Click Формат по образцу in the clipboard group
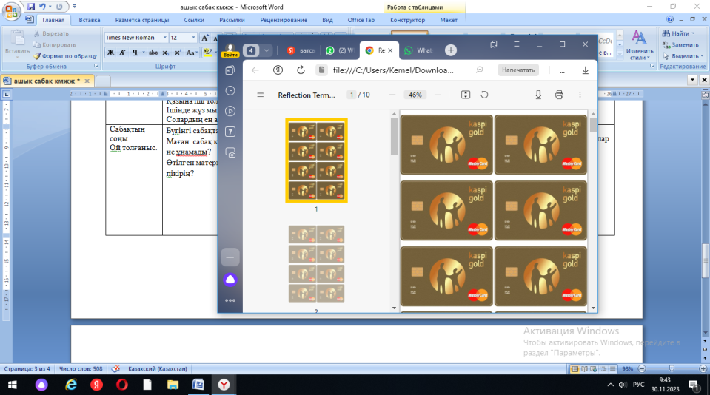 click(65, 55)
